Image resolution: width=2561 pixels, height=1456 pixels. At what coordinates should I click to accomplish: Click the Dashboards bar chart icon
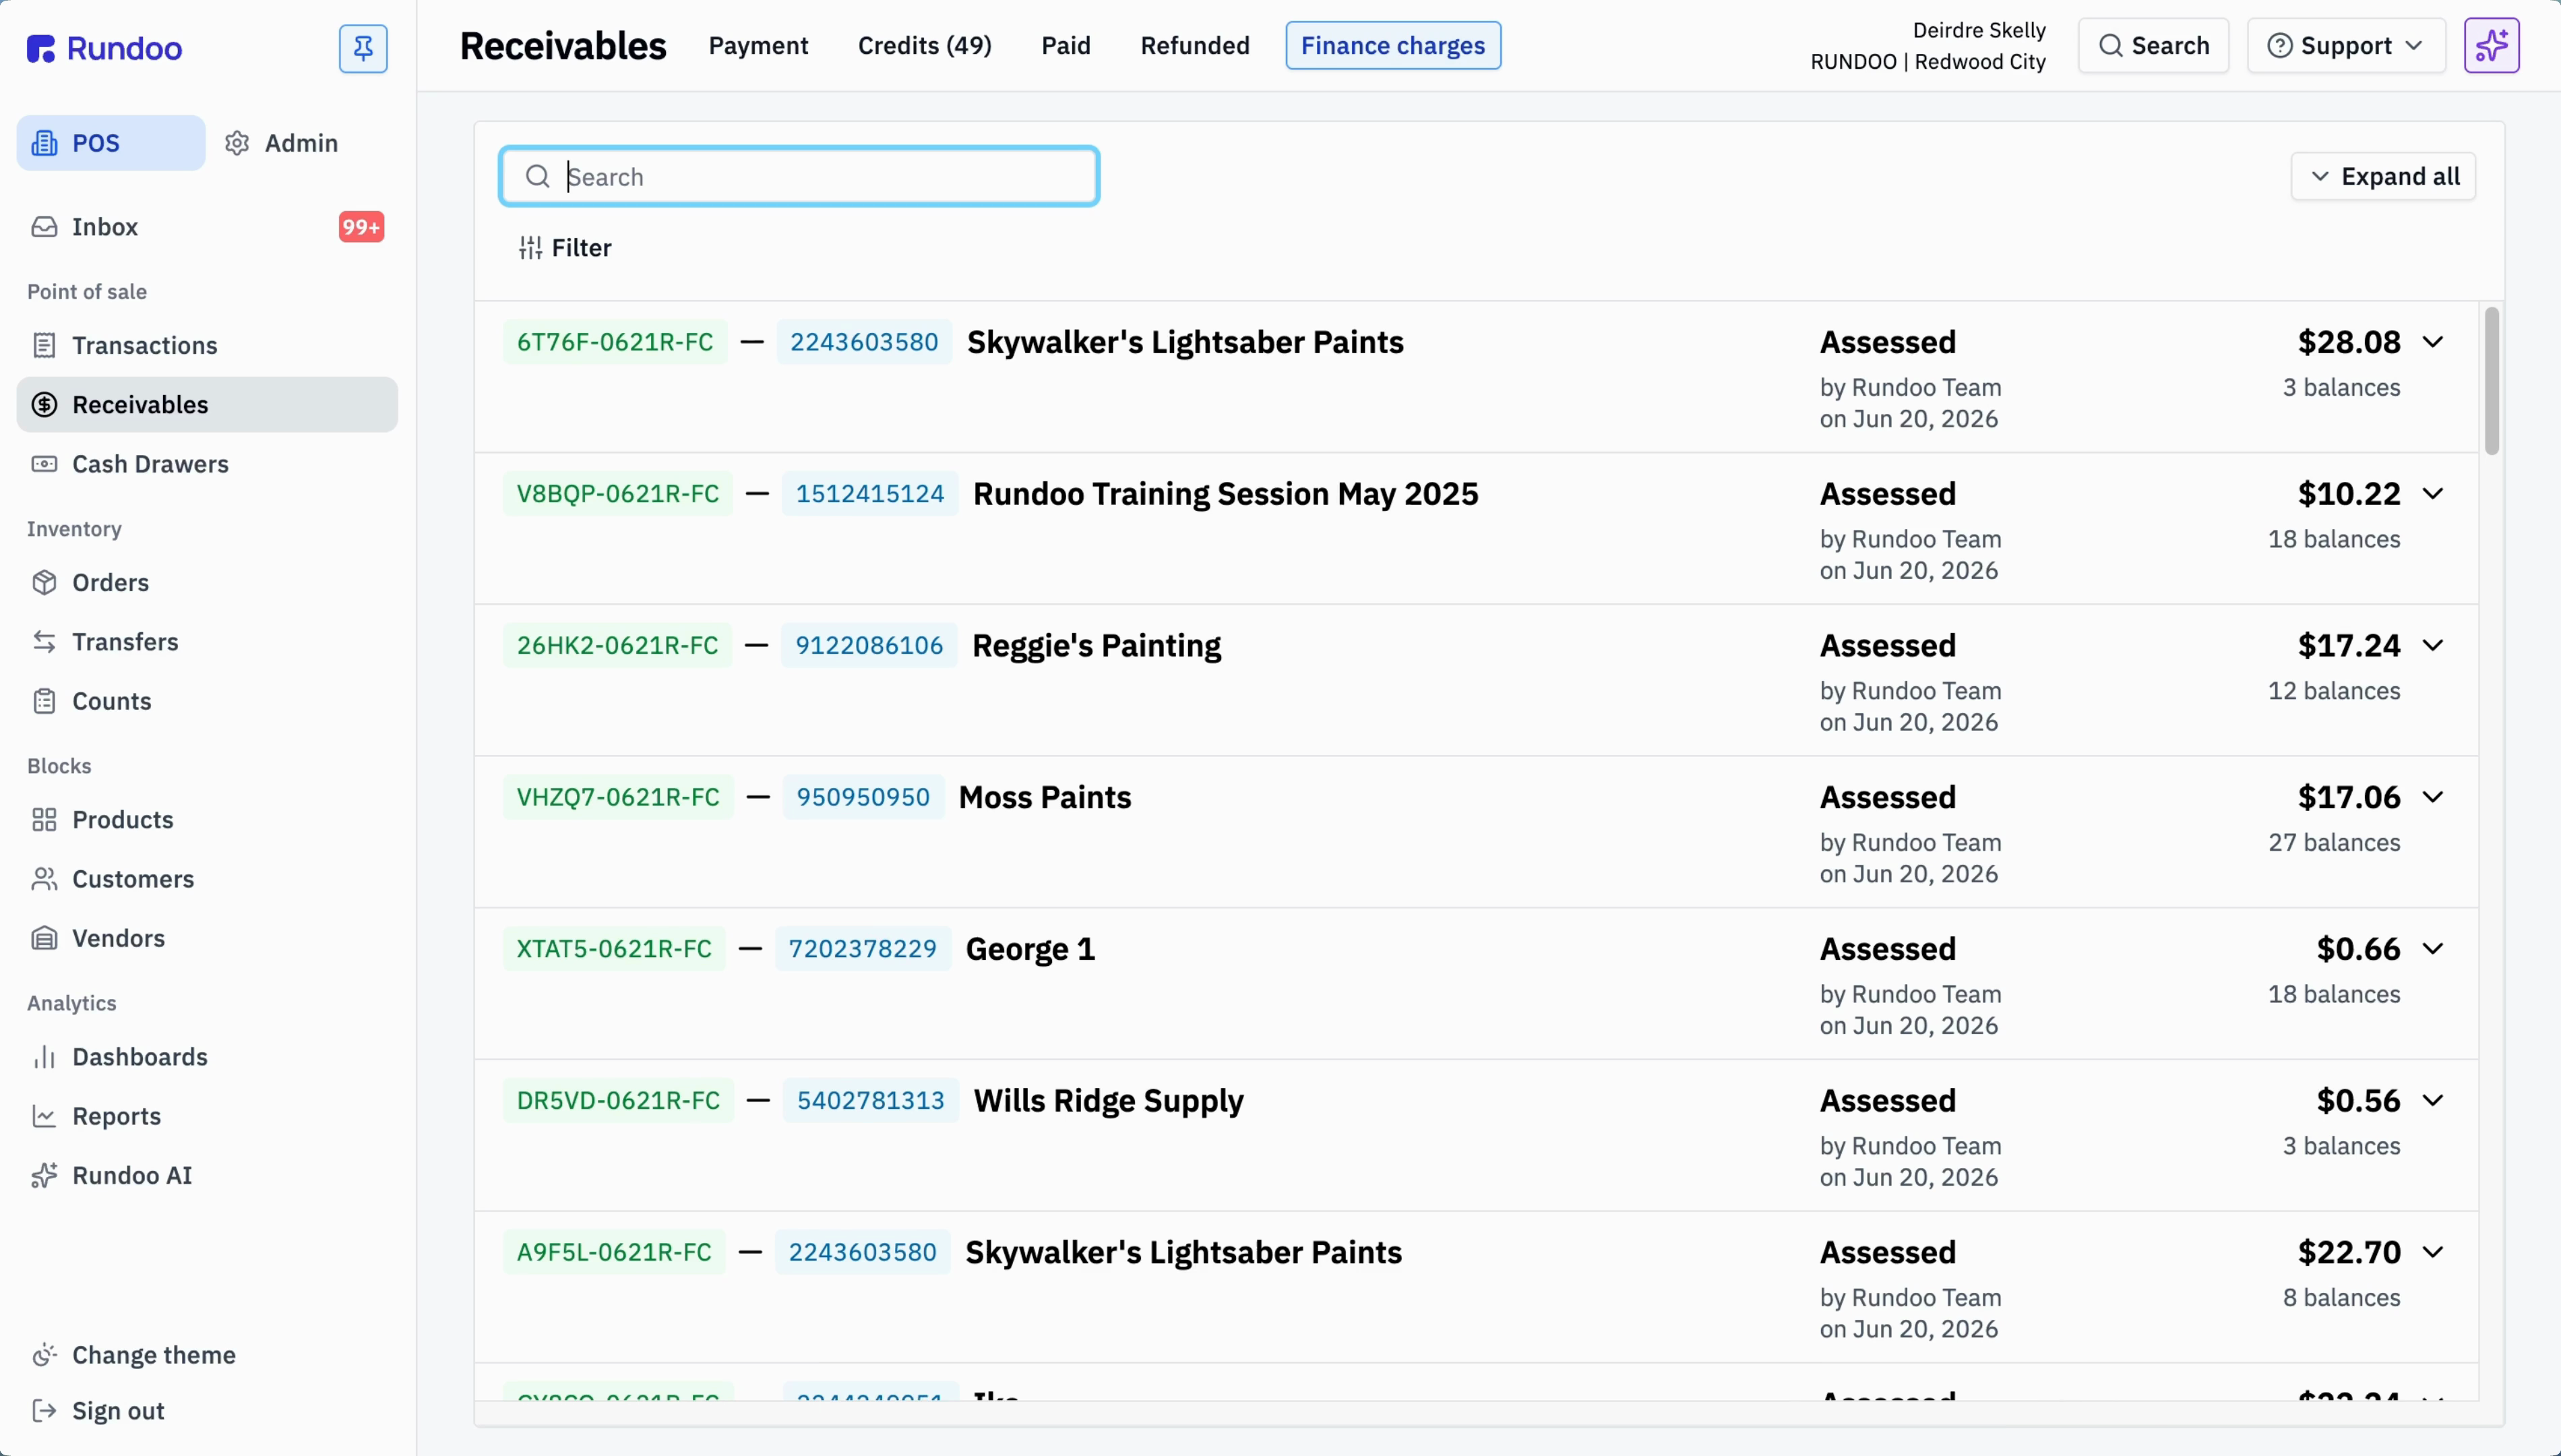(x=44, y=1057)
